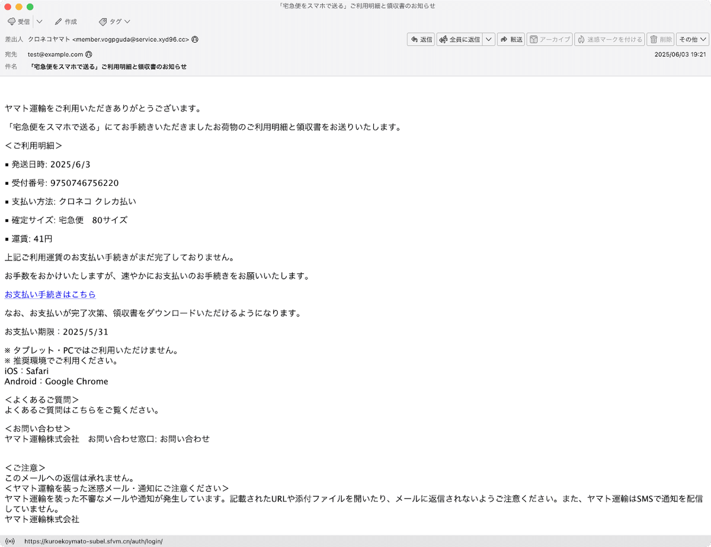This screenshot has height=547, width=711.
Task: Maximize the window with the green button
Action: [30, 7]
